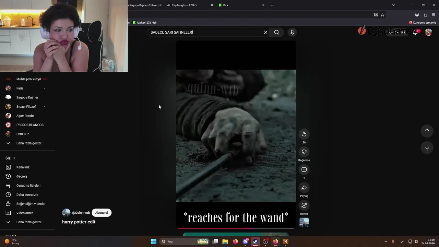Open Steam from the taskbar

tap(255, 242)
